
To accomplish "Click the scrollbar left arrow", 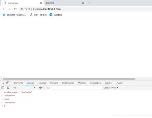I will click(x=2, y=79).
